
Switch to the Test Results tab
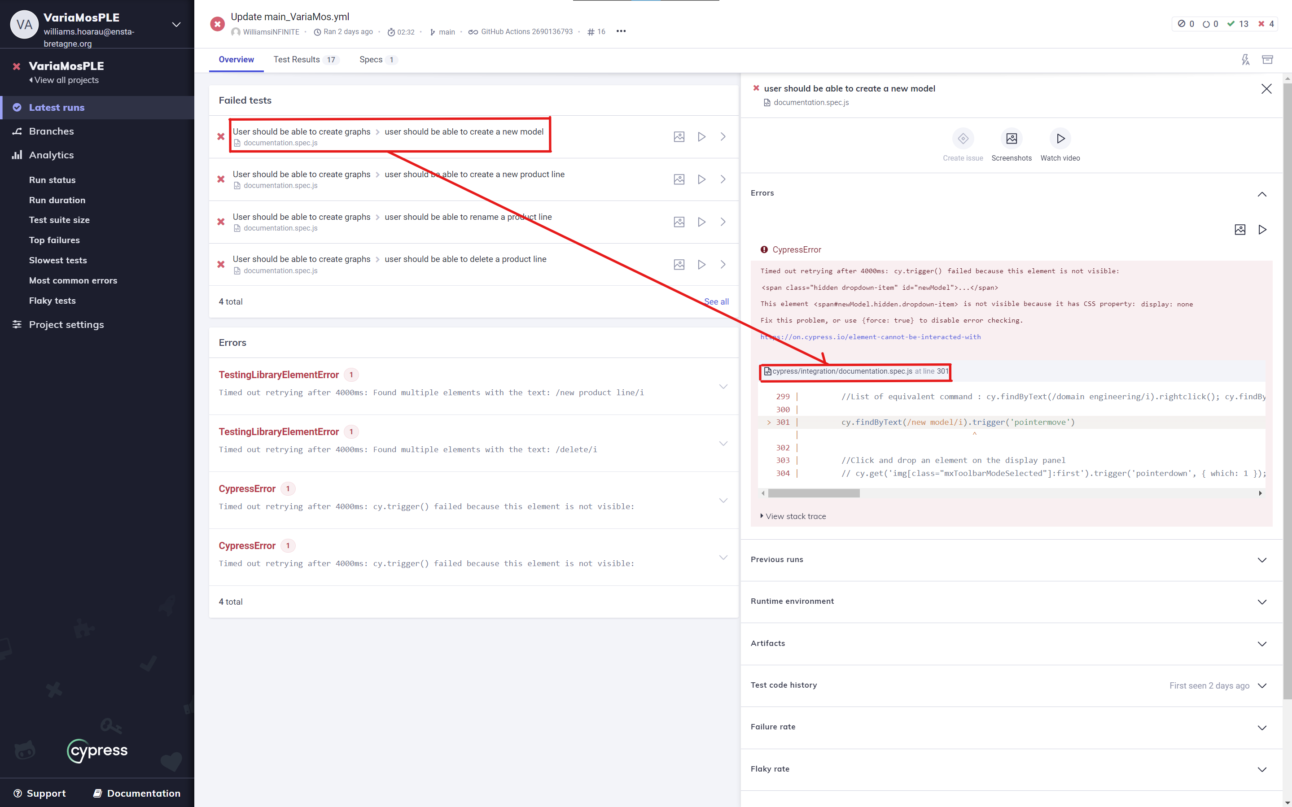point(306,60)
